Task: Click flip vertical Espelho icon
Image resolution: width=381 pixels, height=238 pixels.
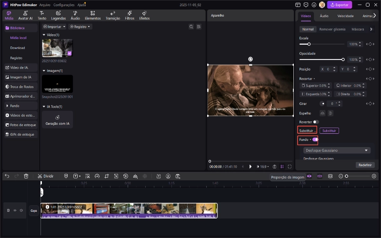Action: click(330, 113)
